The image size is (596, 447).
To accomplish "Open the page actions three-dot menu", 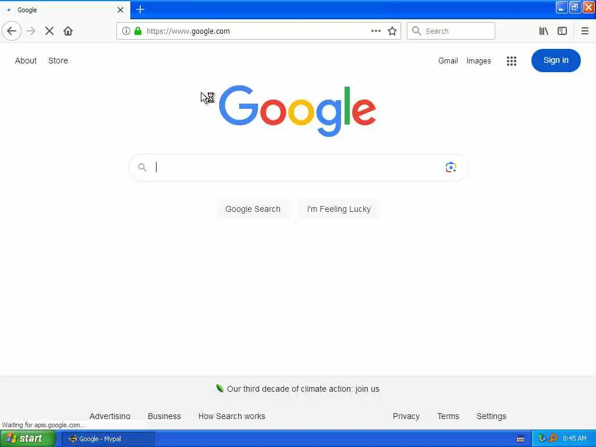I will click(376, 31).
